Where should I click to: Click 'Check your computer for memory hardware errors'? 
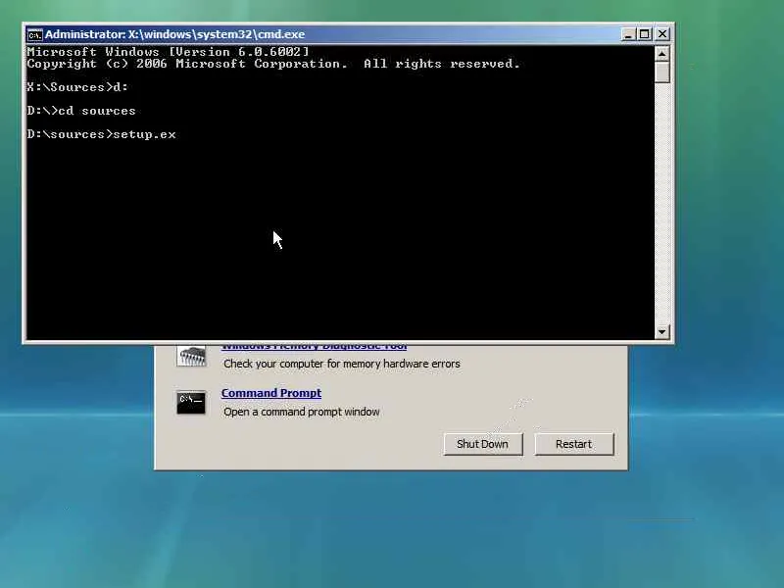click(341, 364)
